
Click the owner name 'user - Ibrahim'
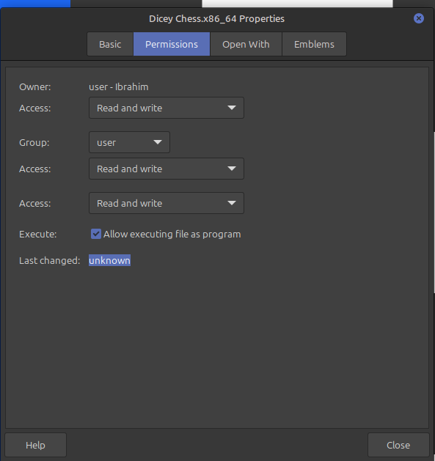119,87
